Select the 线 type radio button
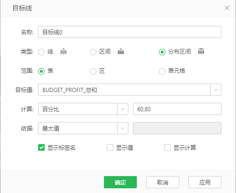The height and width of the screenshot is (193, 236). coord(41,52)
